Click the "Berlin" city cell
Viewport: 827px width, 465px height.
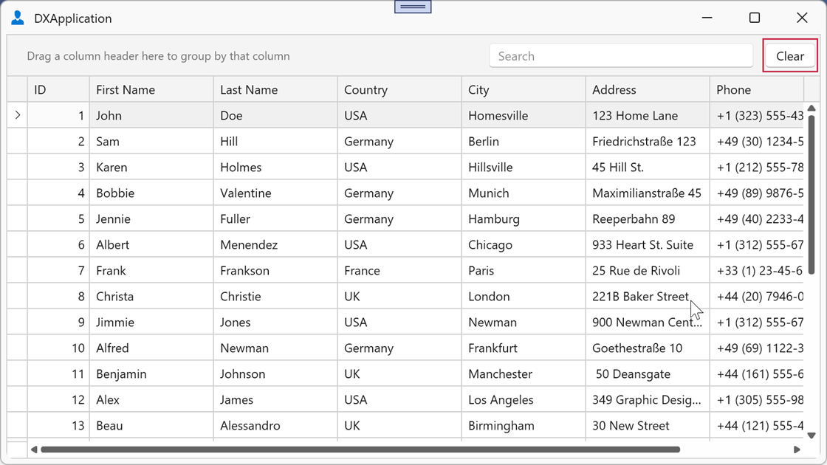click(524, 141)
